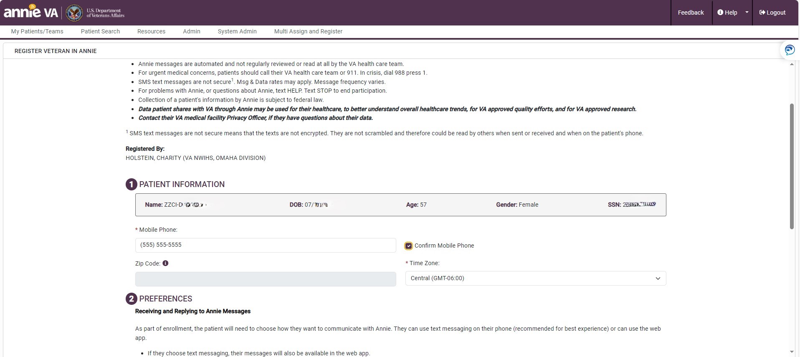Click the Privacy Officer contact bullet

256,118
